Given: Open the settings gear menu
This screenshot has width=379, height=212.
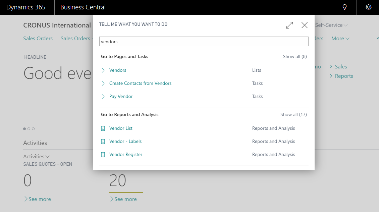Looking at the screenshot, I should [x=368, y=7].
